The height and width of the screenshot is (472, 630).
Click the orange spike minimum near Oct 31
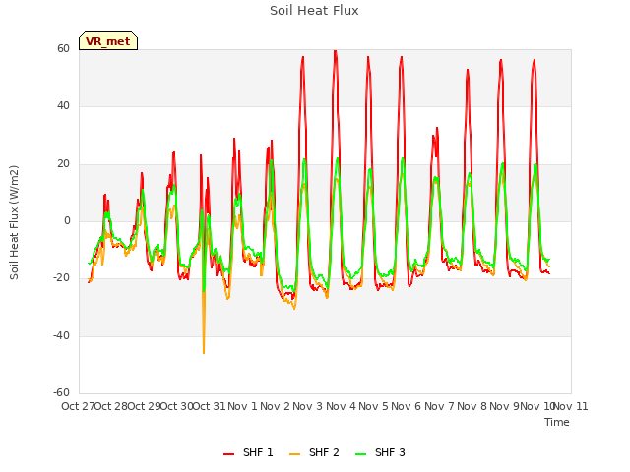click(x=204, y=353)
